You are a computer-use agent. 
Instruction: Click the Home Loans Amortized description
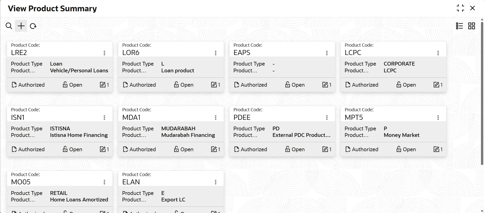click(x=79, y=200)
